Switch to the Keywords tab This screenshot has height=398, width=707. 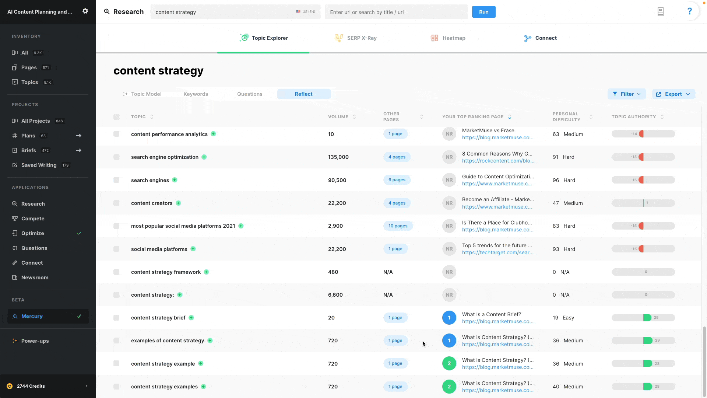(x=196, y=93)
